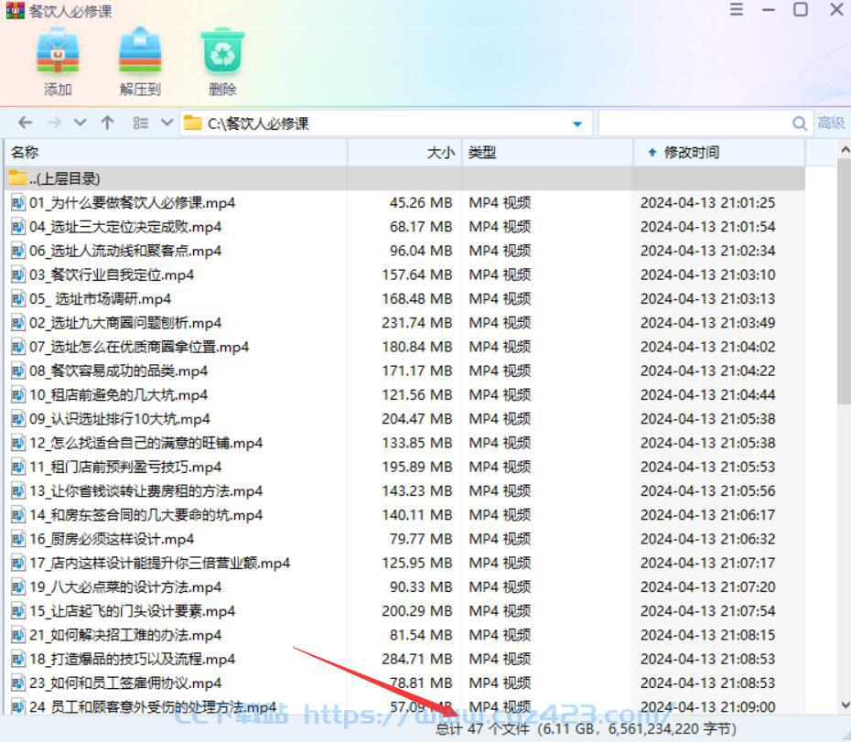Viewport: 851px width, 742px height.
Task: Open the 高级 advanced search link
Action: (831, 124)
